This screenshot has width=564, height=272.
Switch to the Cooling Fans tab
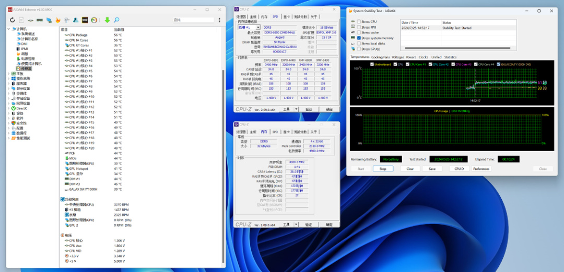tap(380, 57)
